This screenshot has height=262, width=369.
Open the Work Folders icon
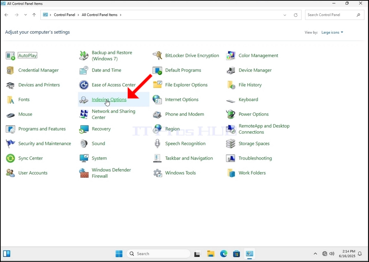(x=231, y=173)
